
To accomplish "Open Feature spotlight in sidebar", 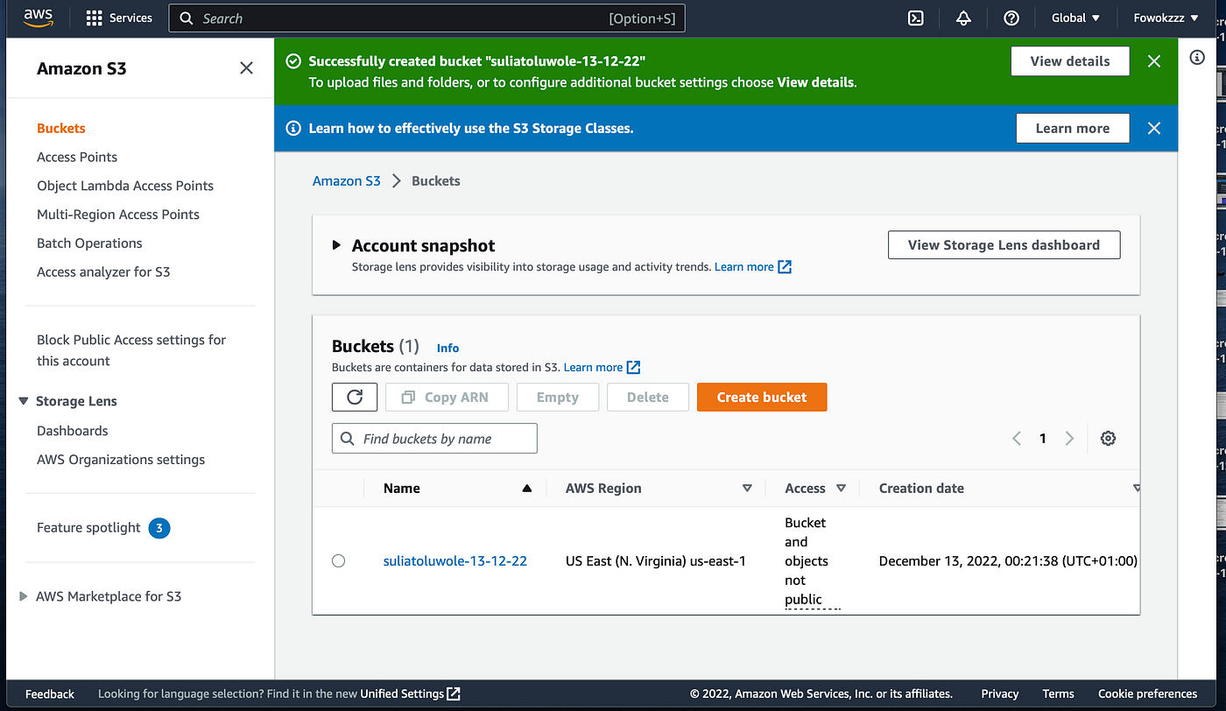I will (x=88, y=528).
